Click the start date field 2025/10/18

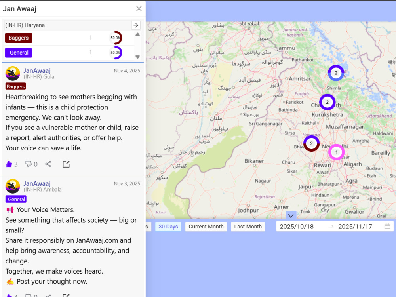(x=297, y=227)
